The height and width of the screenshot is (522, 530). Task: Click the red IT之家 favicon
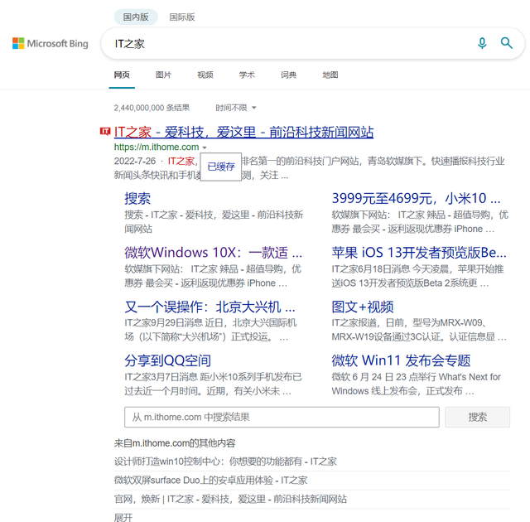105,131
